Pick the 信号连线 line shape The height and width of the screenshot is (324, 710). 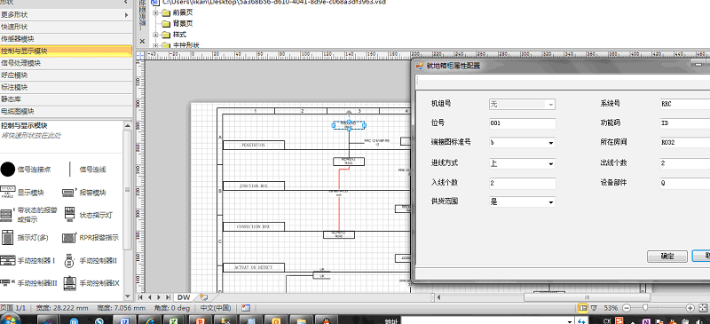click(70, 170)
